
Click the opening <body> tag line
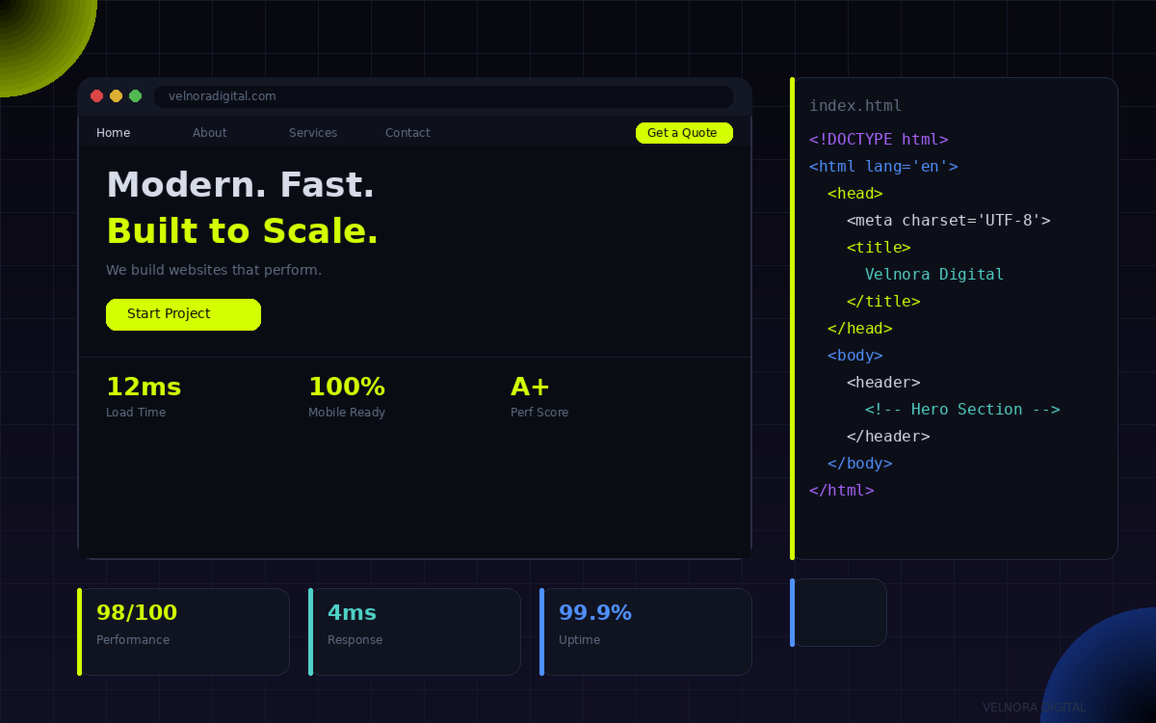tap(855, 356)
